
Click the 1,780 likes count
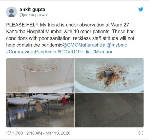[18, 133]
